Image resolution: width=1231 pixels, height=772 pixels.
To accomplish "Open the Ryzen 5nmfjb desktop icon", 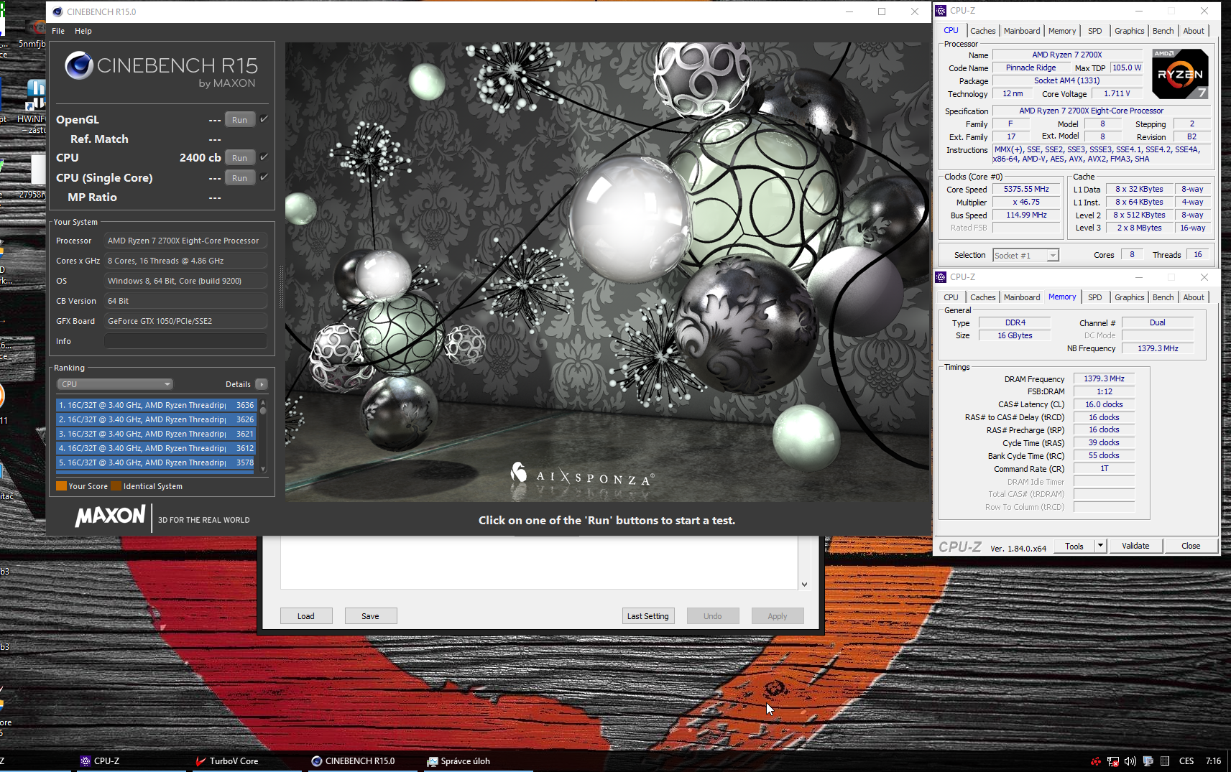I will [x=34, y=29].
